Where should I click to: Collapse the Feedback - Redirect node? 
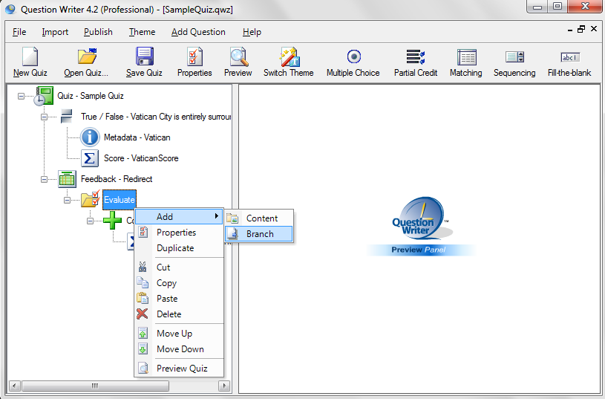click(x=44, y=179)
